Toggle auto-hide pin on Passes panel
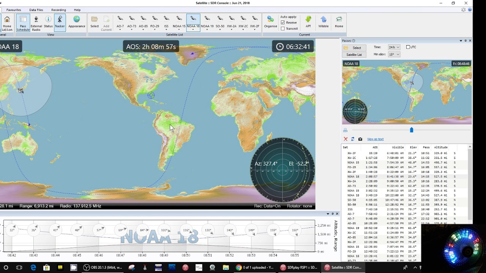This screenshot has width=486, height=273. [465, 41]
